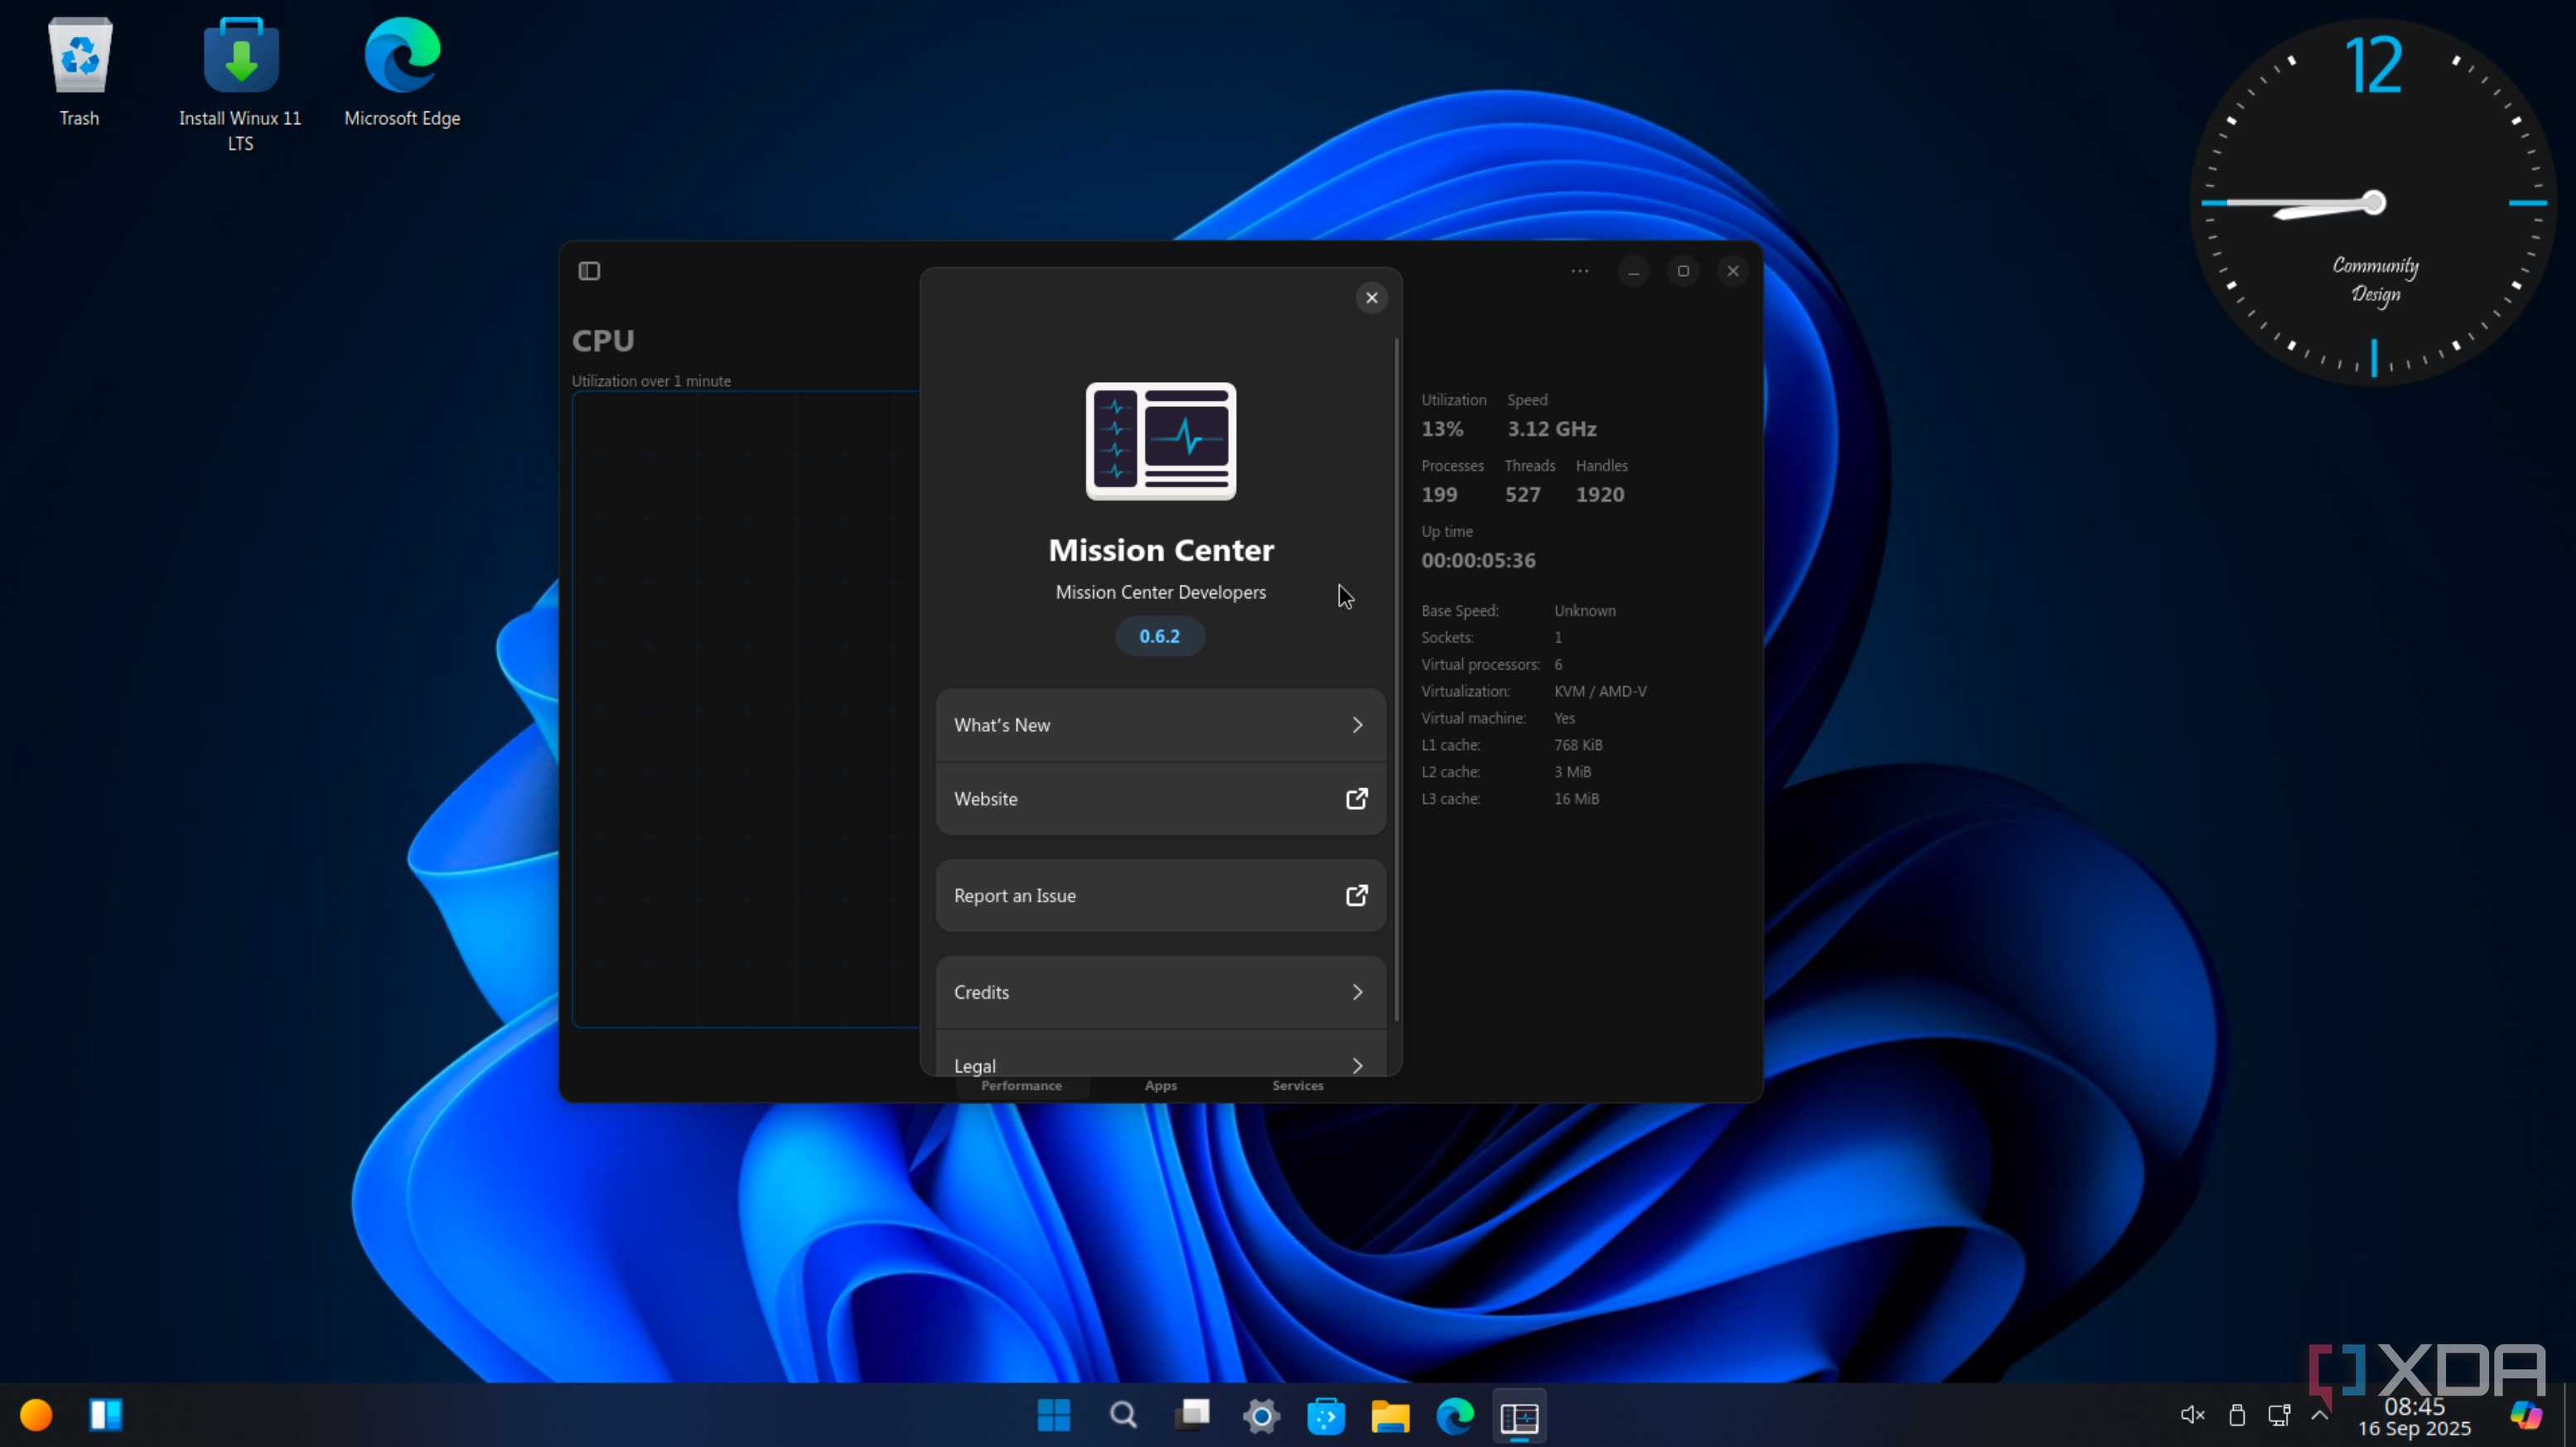
Task: Click the Mission Center Developers text
Action: coord(1160,593)
